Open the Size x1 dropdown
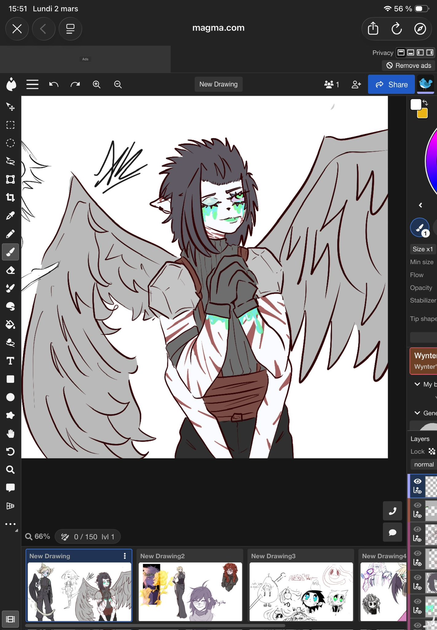 click(423, 249)
